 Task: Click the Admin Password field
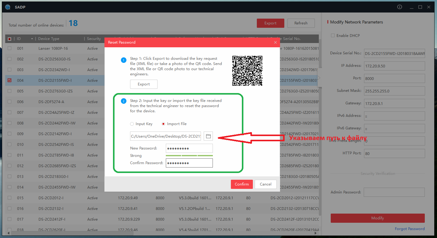coord(394,192)
